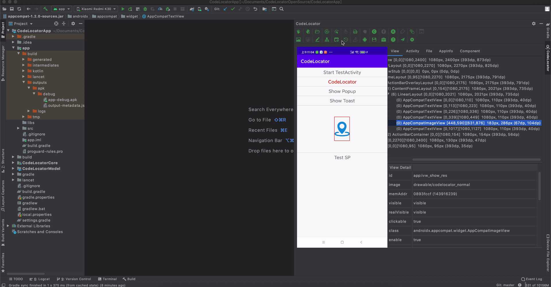Click the Search Everywhere magnifier icon
The width and height of the screenshot is (551, 287).
(282, 9)
